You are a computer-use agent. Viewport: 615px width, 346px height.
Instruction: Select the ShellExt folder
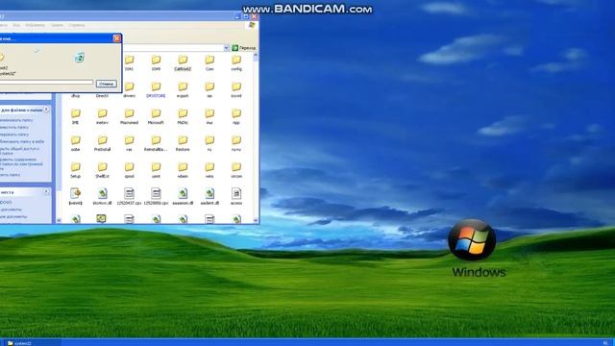(102, 170)
